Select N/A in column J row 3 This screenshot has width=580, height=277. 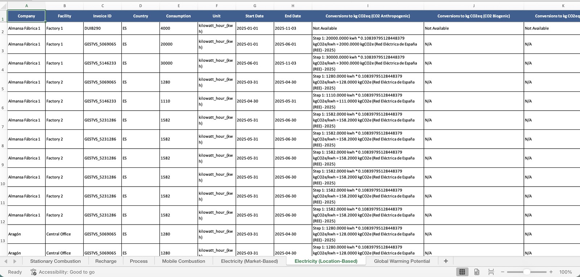coord(474,44)
